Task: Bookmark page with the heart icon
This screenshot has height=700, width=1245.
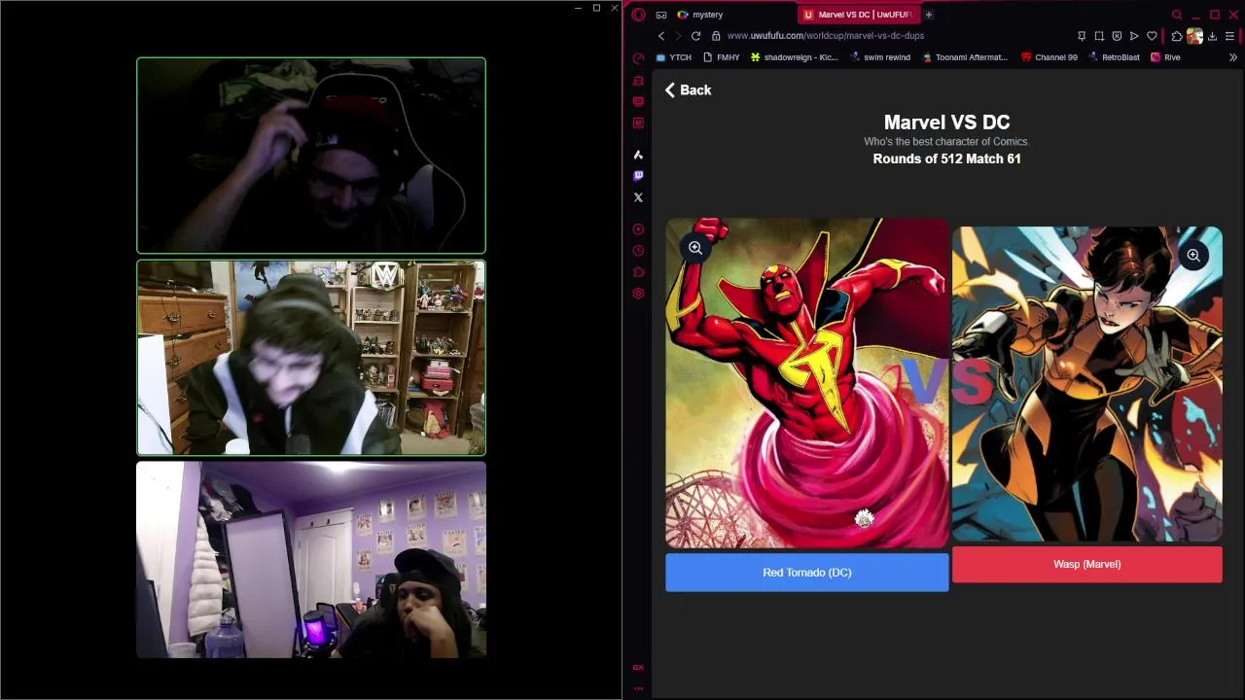Action: [1152, 36]
